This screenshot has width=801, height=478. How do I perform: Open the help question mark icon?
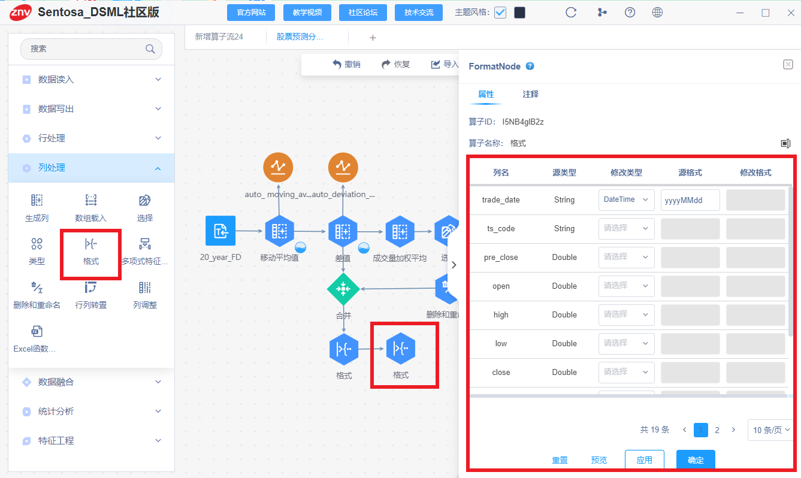tap(630, 13)
